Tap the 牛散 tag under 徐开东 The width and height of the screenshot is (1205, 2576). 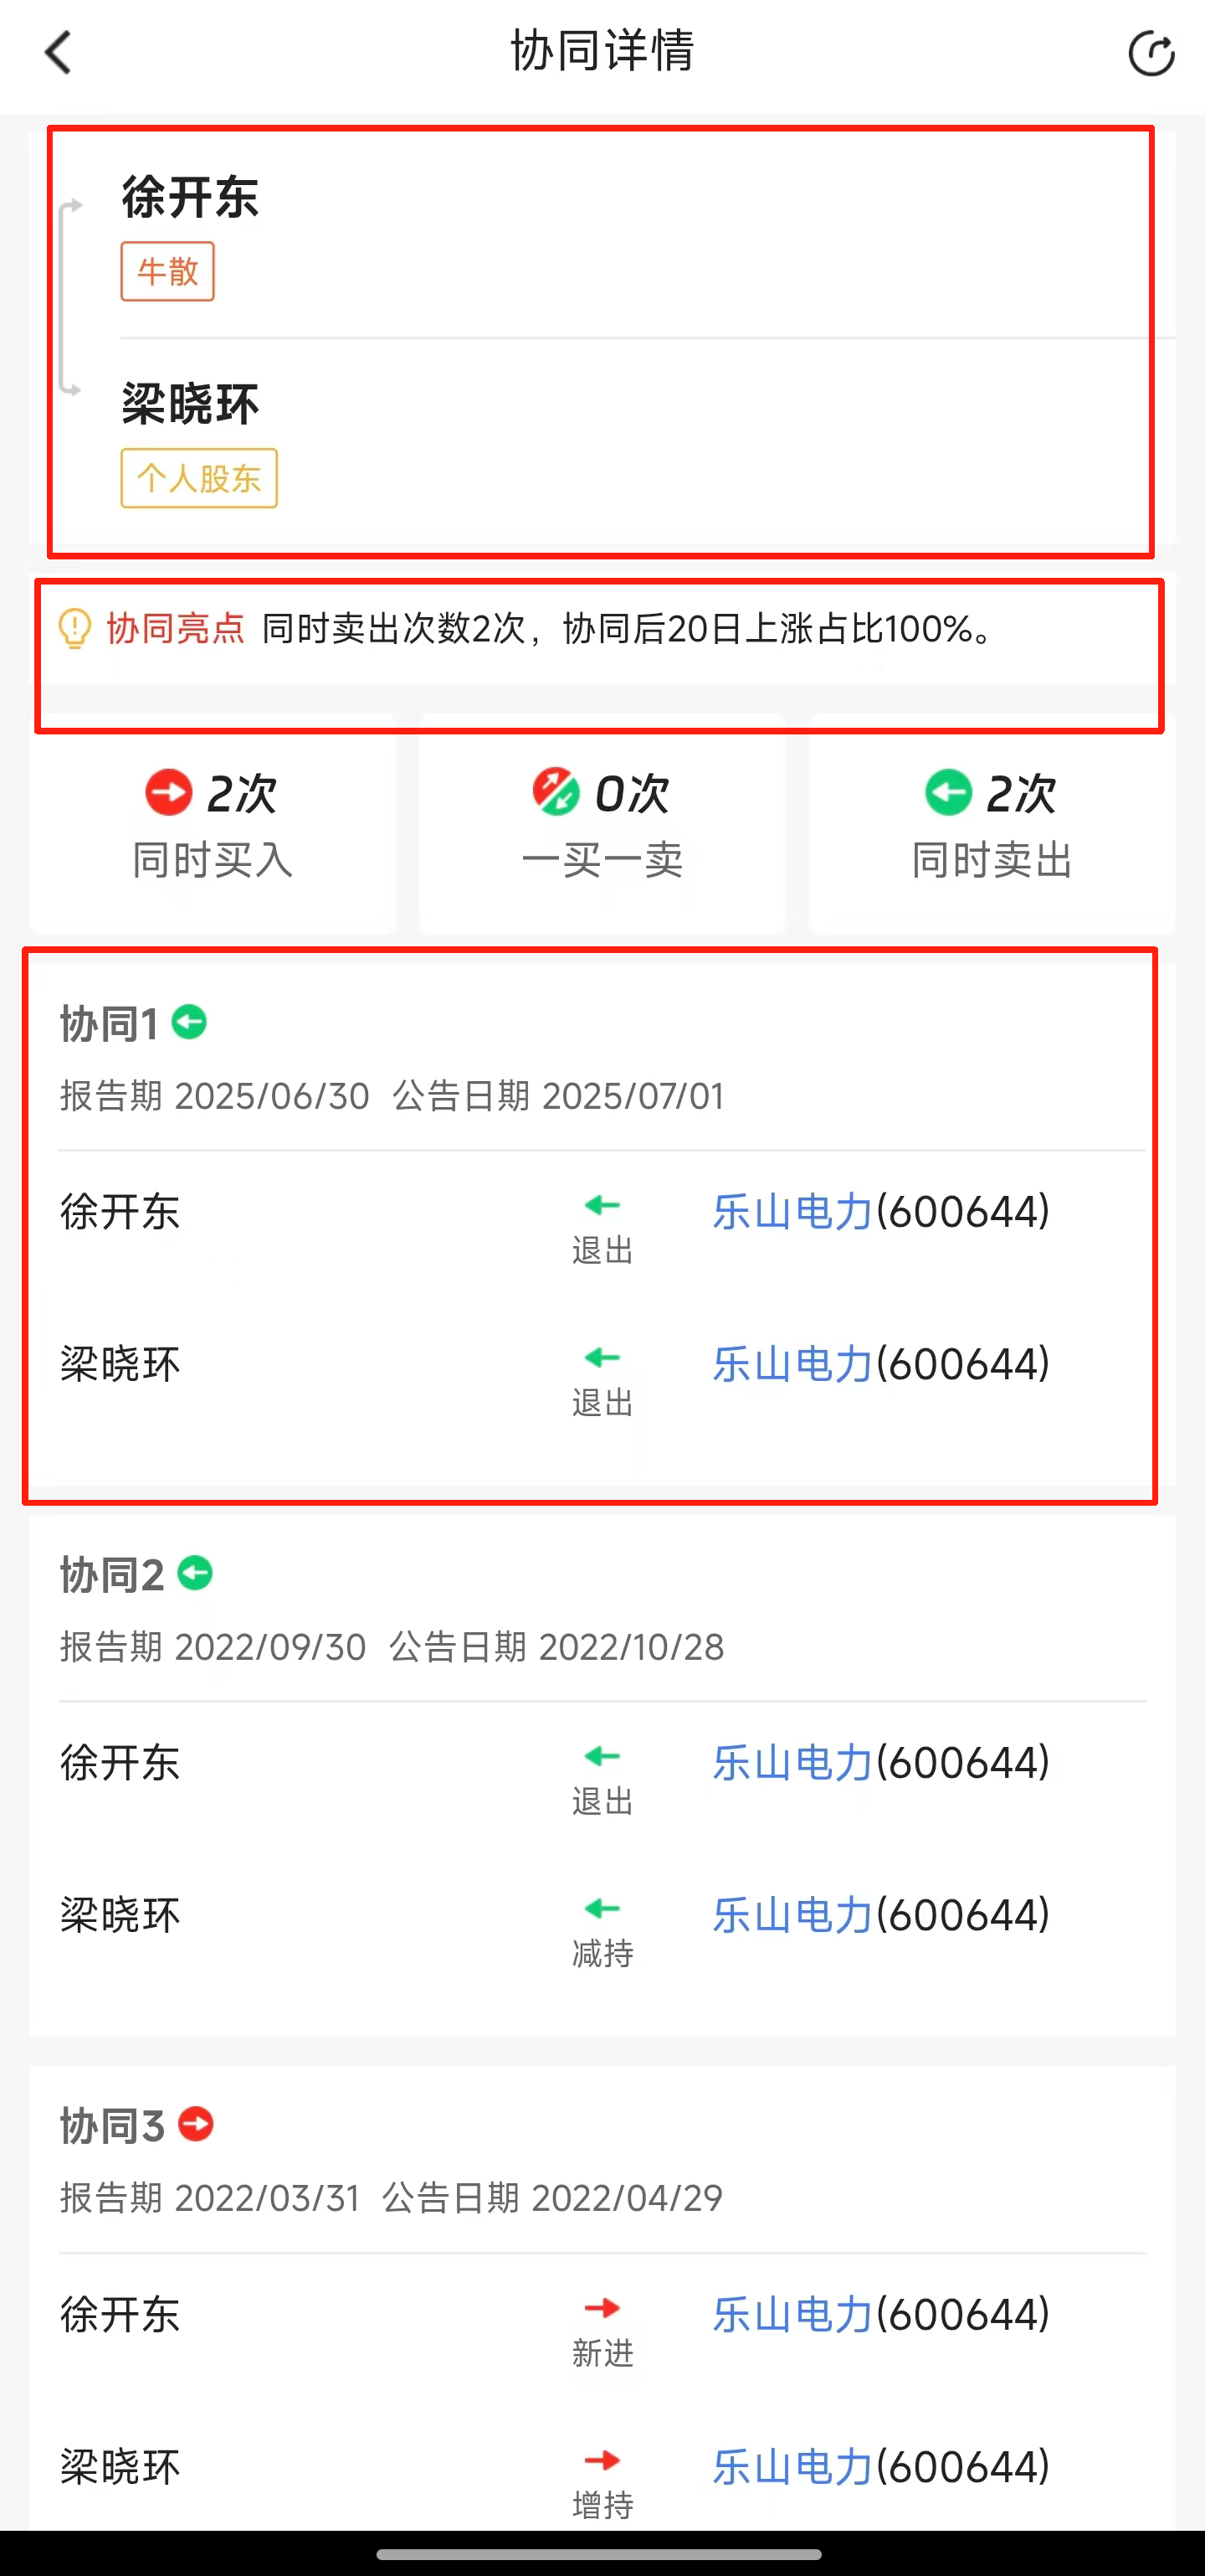[x=168, y=271]
